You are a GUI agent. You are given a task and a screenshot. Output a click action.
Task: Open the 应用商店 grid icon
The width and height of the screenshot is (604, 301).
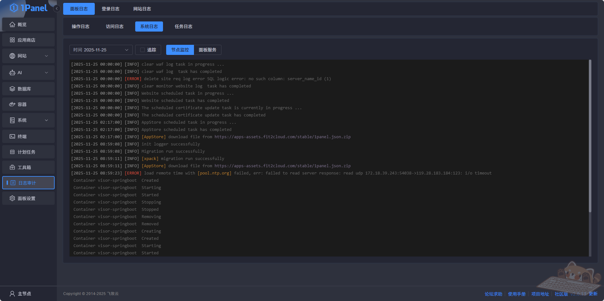click(x=12, y=40)
